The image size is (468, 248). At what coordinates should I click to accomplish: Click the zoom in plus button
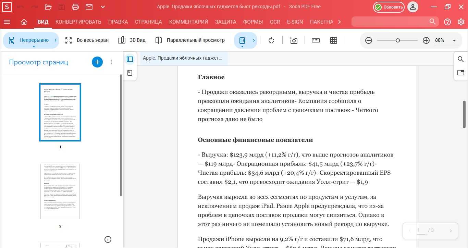pos(426,40)
